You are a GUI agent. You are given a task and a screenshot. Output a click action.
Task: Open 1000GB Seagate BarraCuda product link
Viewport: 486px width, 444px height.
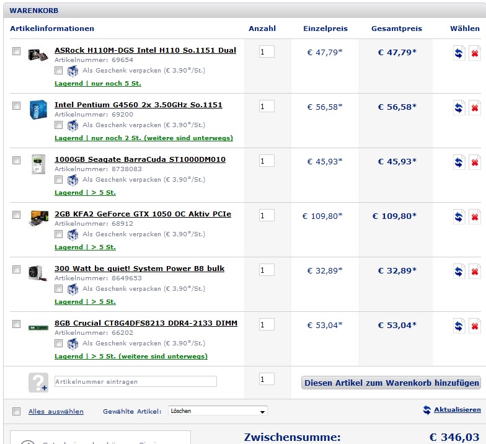(x=140, y=159)
